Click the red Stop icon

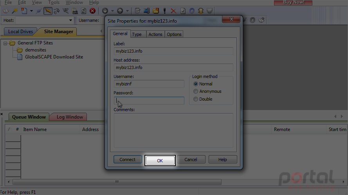tap(92, 11)
